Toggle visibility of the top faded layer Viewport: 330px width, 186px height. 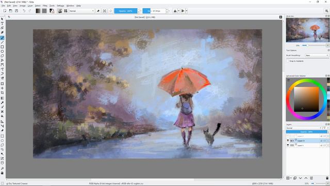coord(288,136)
